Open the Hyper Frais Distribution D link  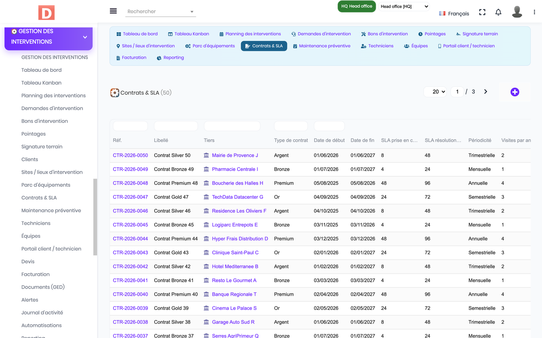click(240, 238)
